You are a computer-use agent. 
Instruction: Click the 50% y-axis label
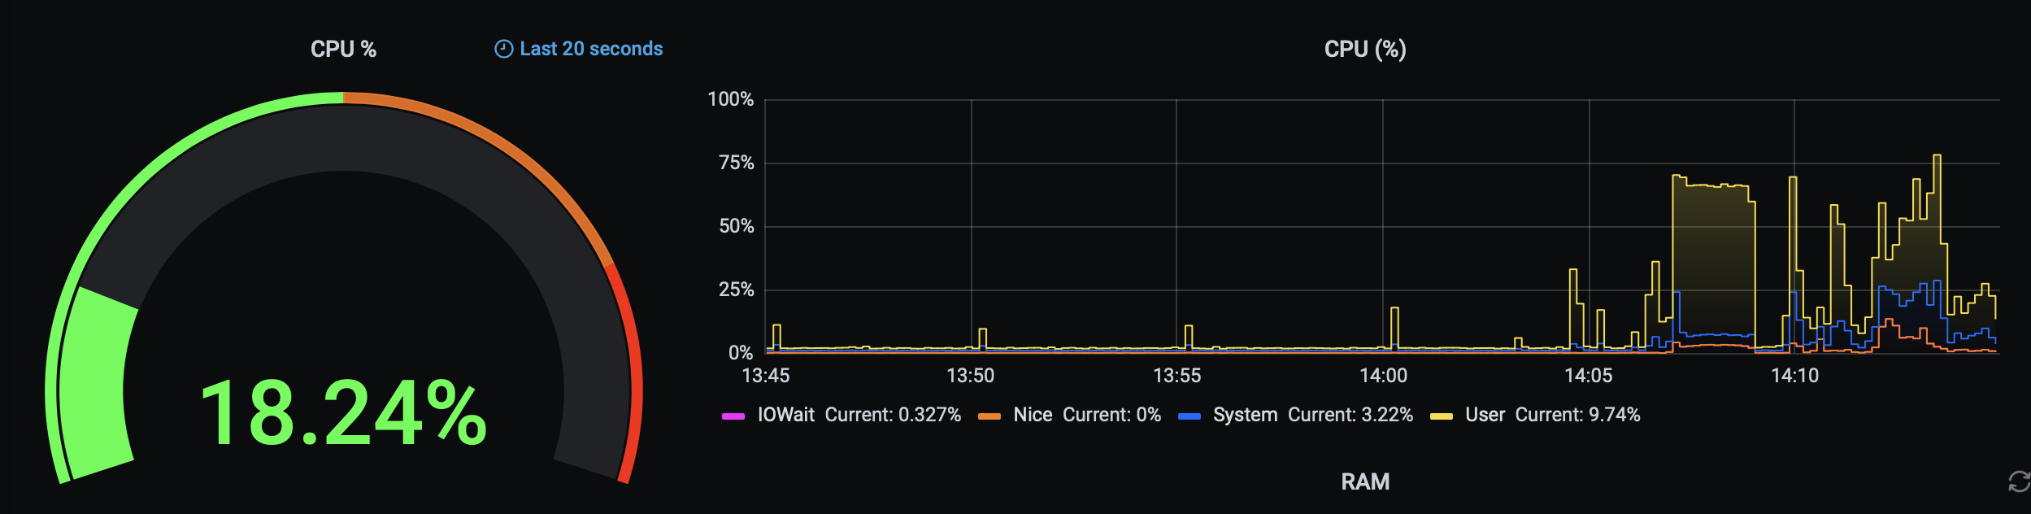(737, 226)
